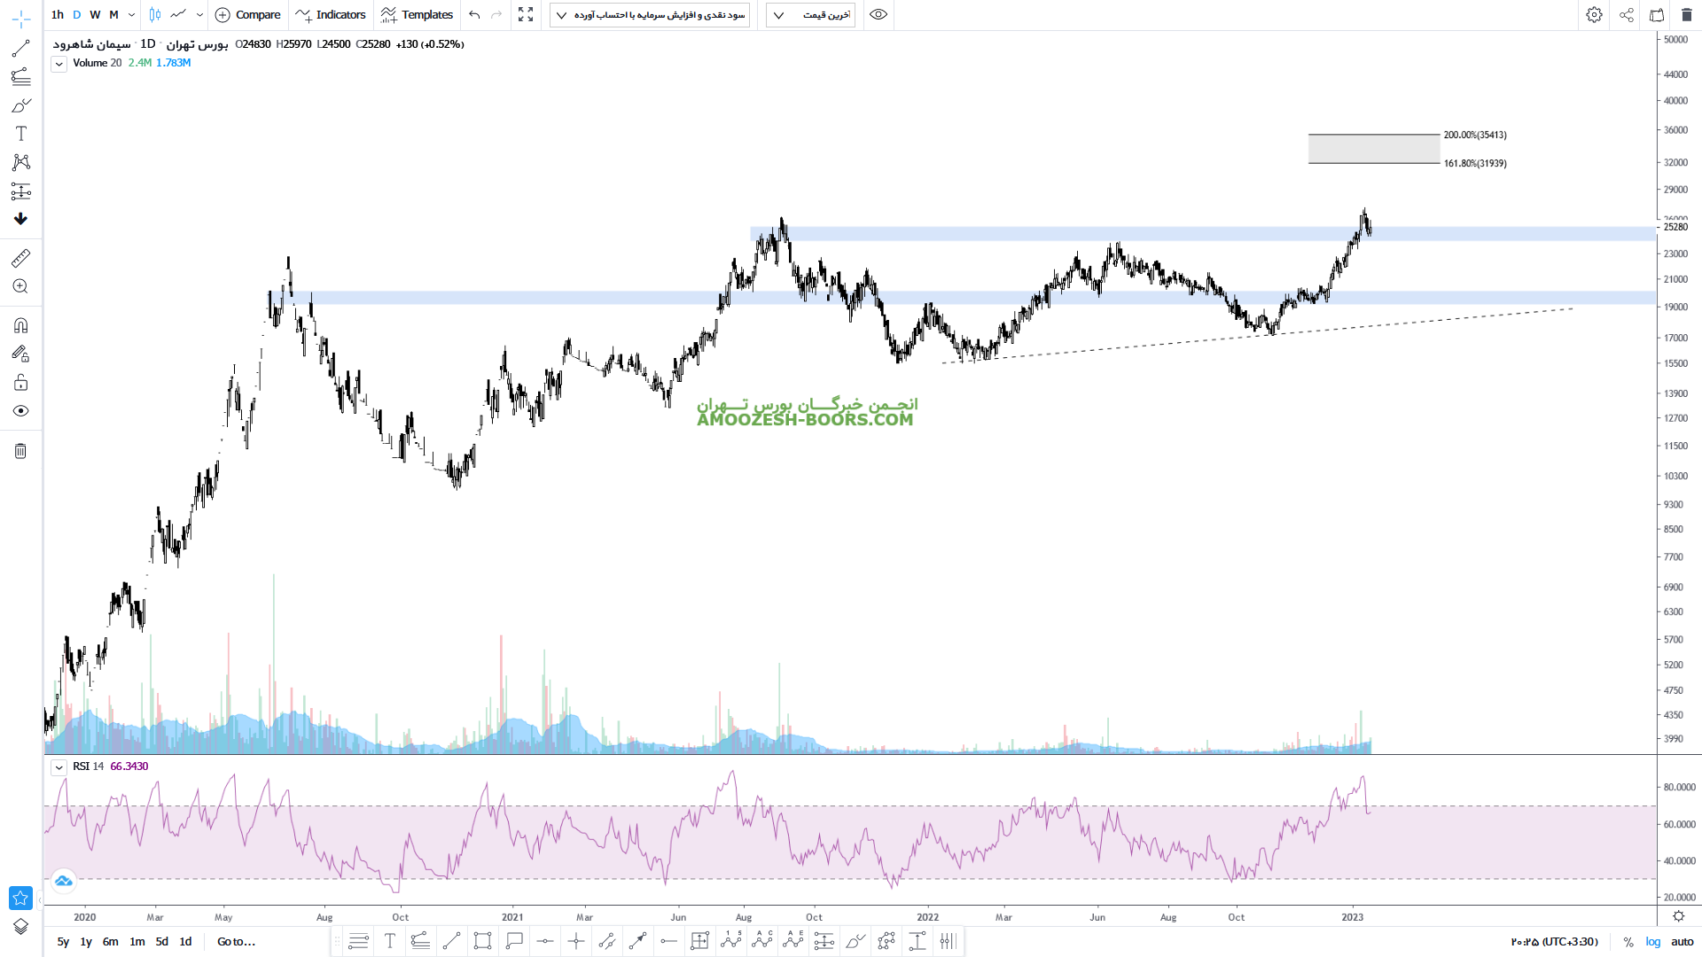Click the undo arrow in toolbar
The image size is (1702, 957).
474,14
